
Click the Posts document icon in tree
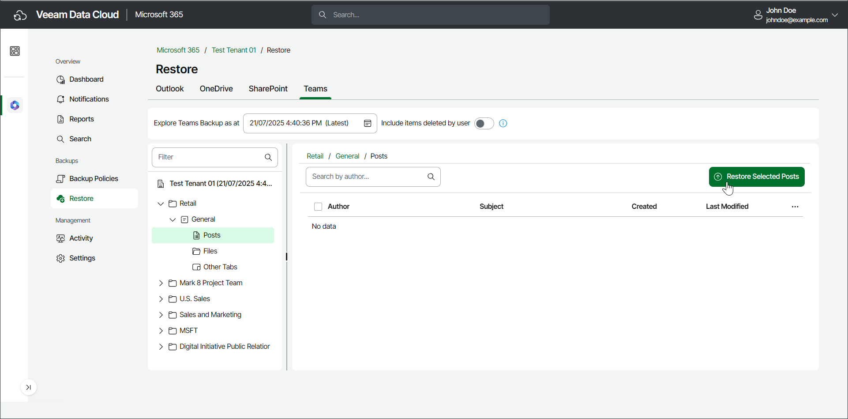(196, 235)
